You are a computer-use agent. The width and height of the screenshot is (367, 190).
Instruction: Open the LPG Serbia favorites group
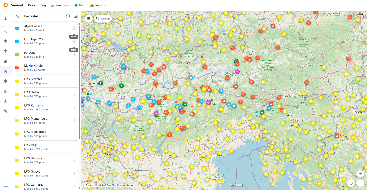[x=45, y=94]
